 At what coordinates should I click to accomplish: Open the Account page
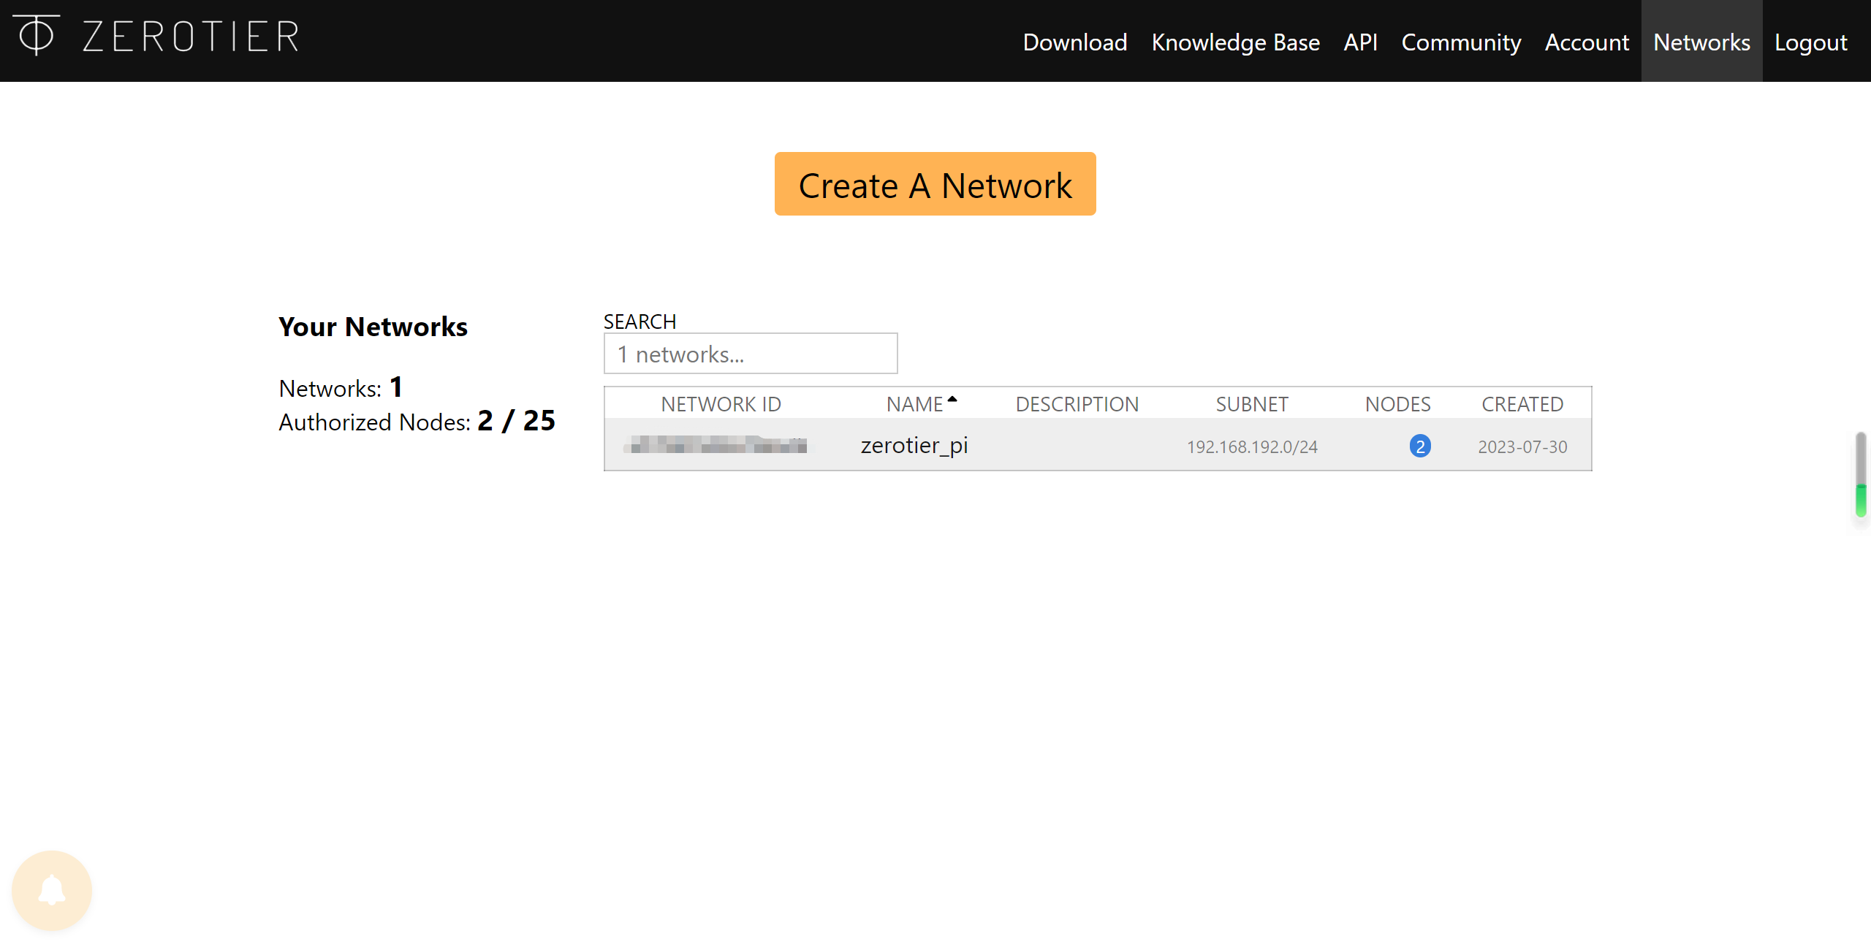click(1587, 42)
